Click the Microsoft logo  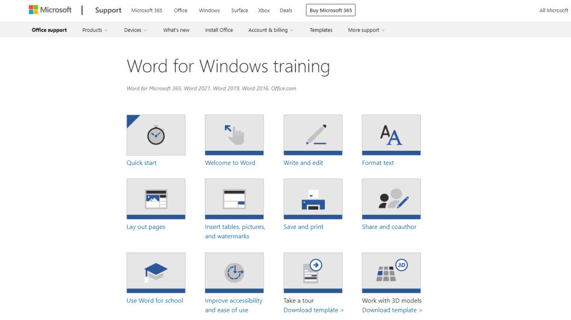(x=50, y=10)
